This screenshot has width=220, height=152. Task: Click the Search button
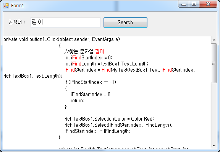click(125, 23)
